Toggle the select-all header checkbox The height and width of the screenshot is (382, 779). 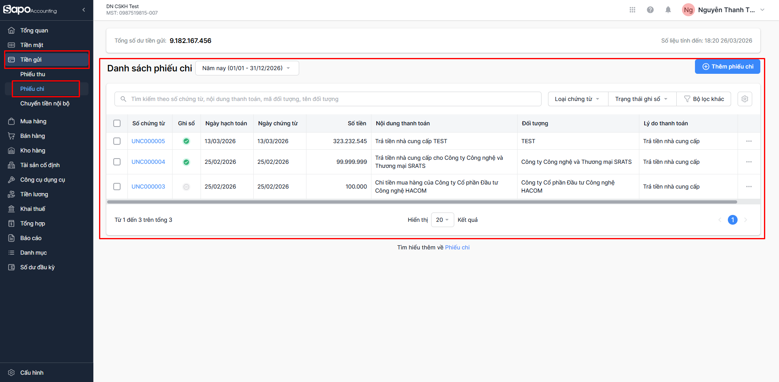[117, 123]
